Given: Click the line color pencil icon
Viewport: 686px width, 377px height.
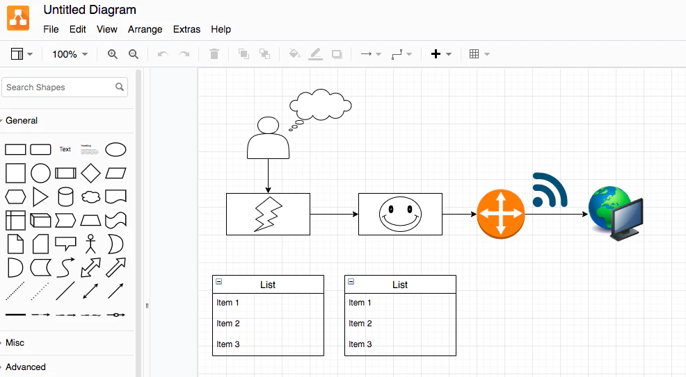Looking at the screenshot, I should (315, 54).
